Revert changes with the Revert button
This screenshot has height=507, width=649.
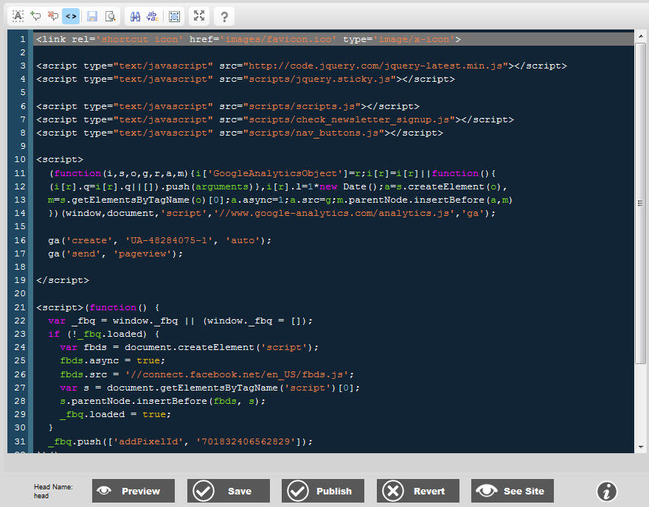coord(418,491)
